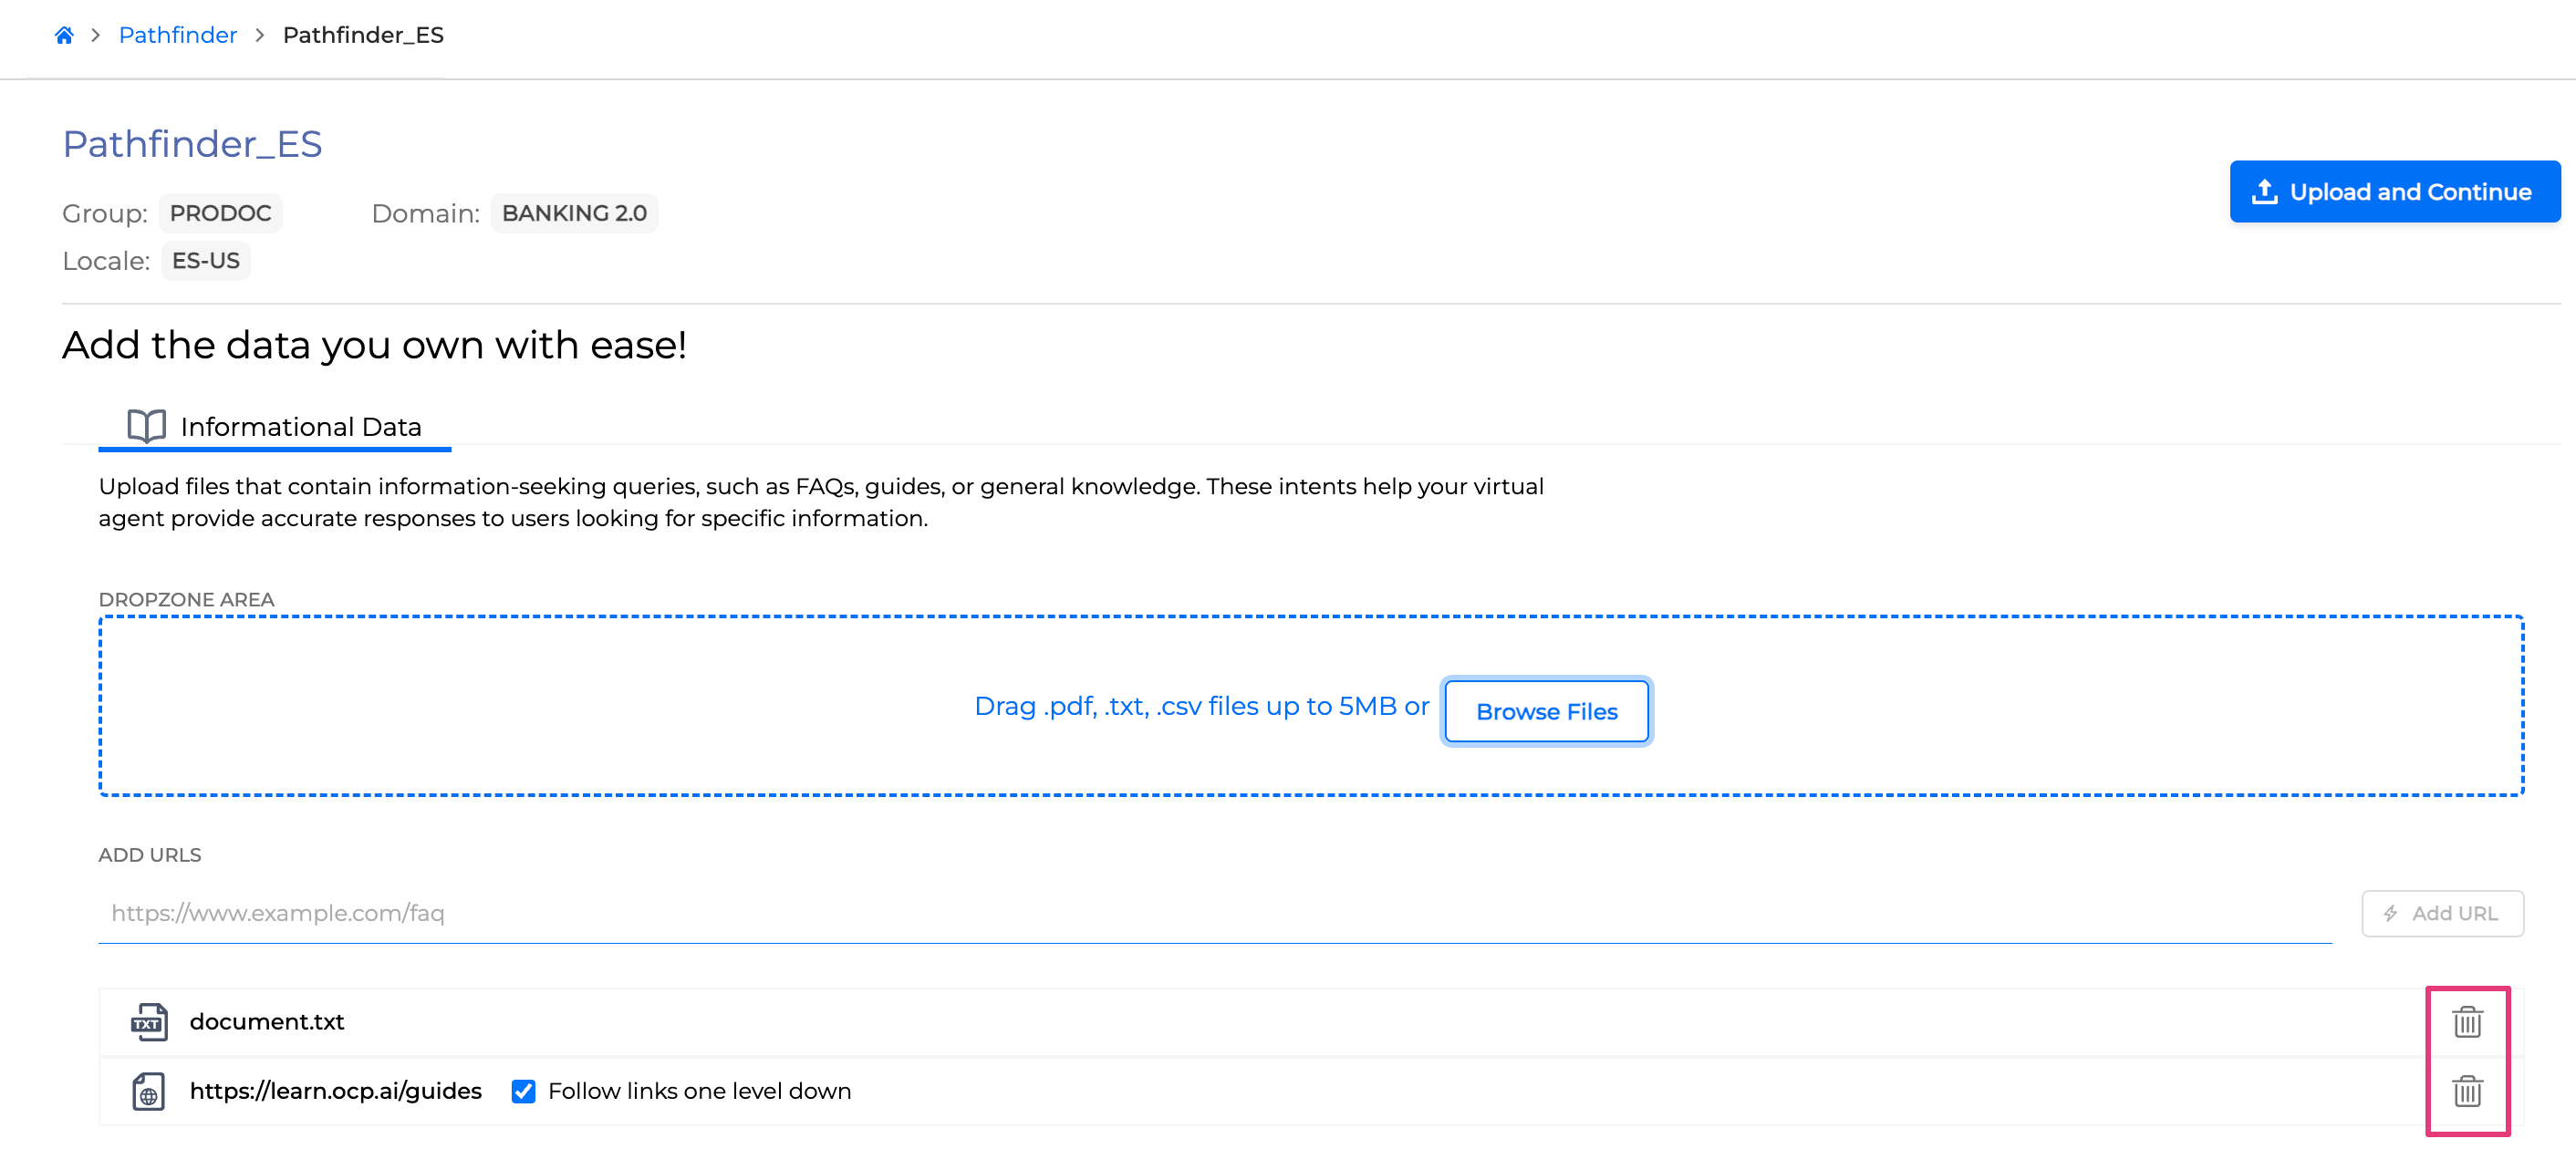Click the home icon in breadcrumb
The image size is (2576, 1149).
click(64, 35)
